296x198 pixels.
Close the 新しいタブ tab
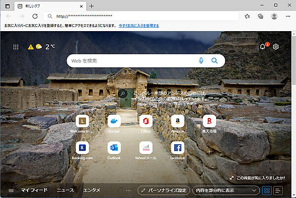tap(81, 6)
